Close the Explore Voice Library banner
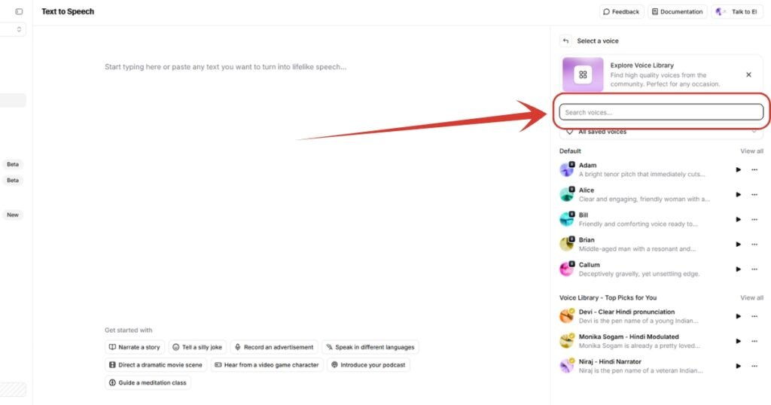The height and width of the screenshot is (405, 771). click(x=748, y=75)
